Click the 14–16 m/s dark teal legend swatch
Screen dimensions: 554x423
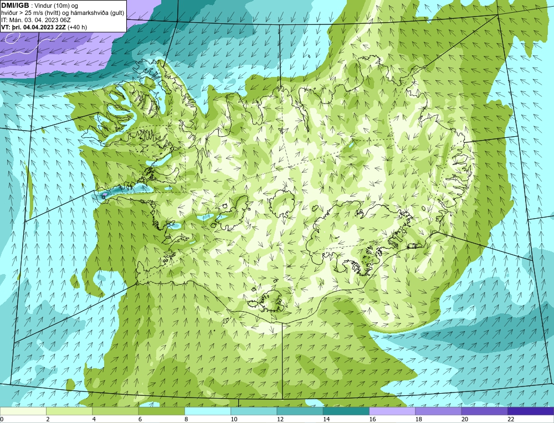click(x=346, y=411)
